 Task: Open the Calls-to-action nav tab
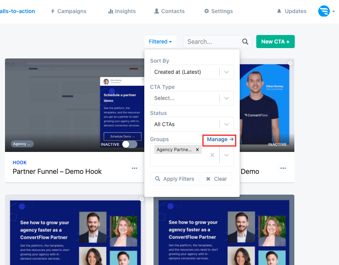tap(17, 11)
